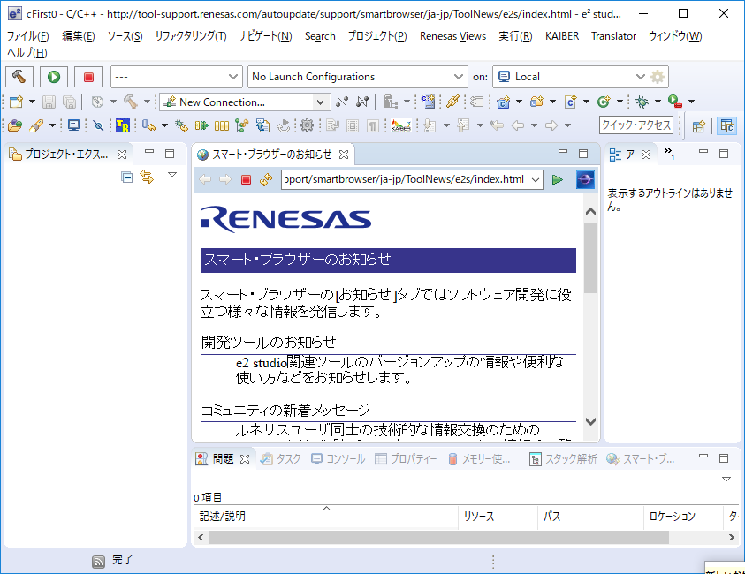Click the New Class green C icon
The image size is (745, 574).
[604, 102]
